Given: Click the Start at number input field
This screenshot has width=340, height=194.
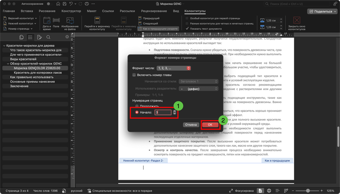Looking at the screenshot, I should [163, 113].
